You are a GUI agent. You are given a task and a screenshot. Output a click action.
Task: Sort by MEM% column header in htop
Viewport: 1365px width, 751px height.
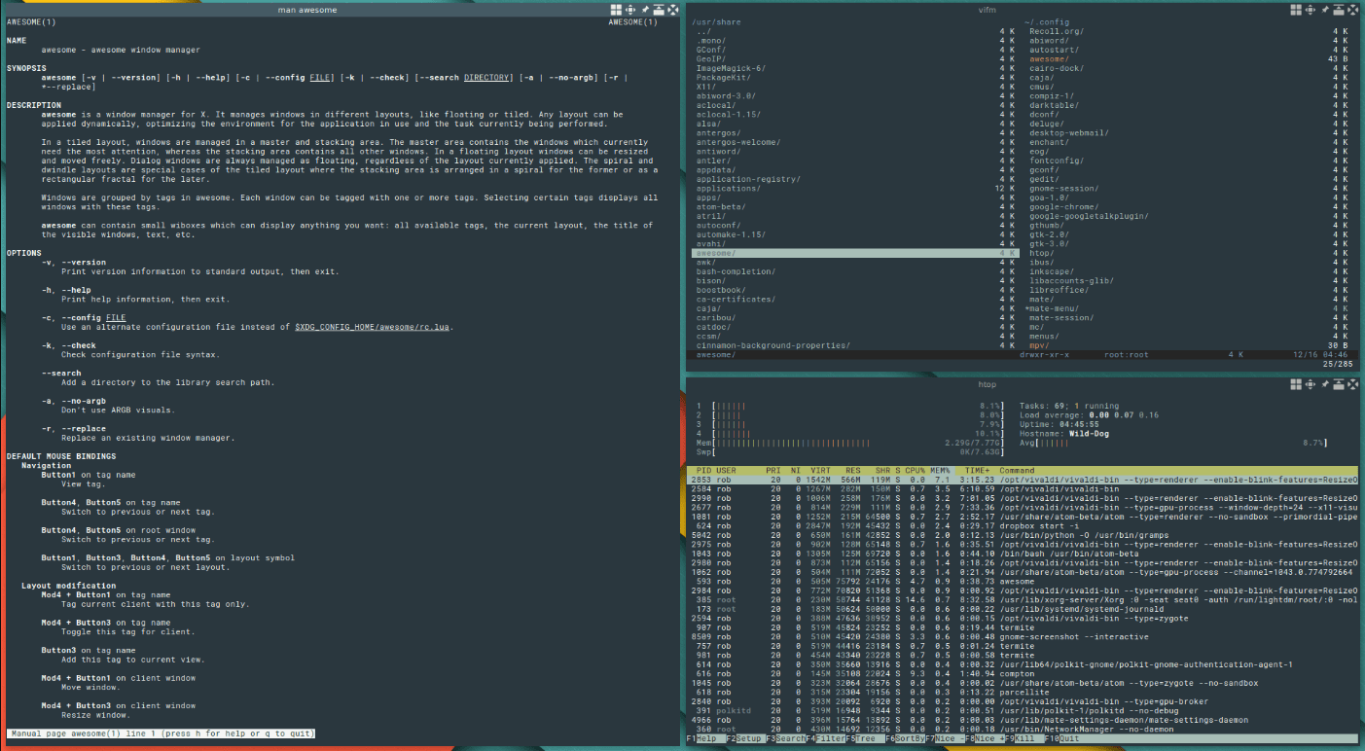click(x=940, y=471)
